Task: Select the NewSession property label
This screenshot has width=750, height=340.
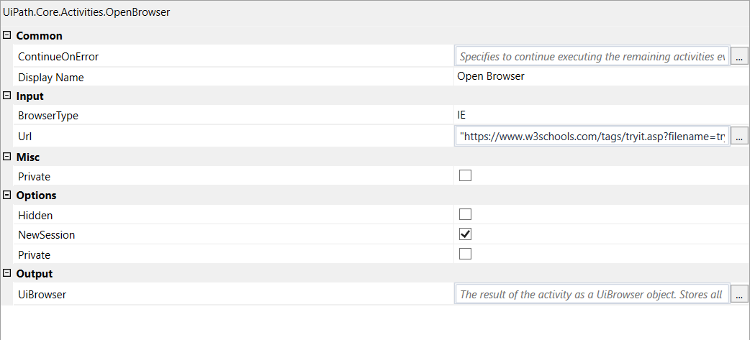Action: (x=46, y=235)
